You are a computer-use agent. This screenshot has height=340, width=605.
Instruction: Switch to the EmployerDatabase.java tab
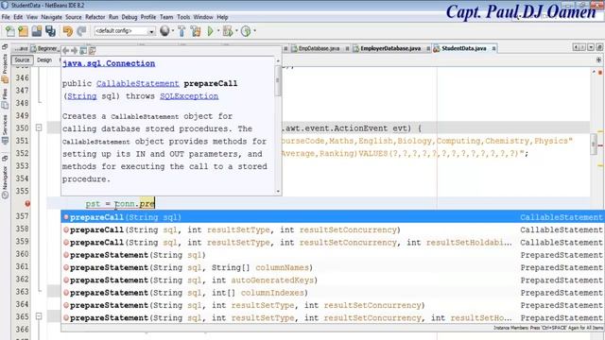[390, 48]
